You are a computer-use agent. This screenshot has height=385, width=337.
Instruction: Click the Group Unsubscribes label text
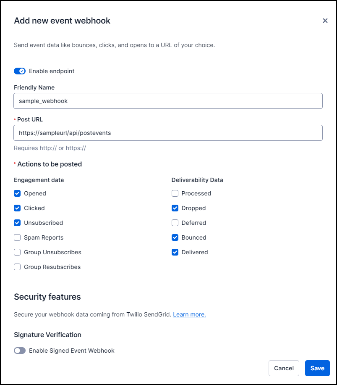pyautogui.click(x=52, y=252)
